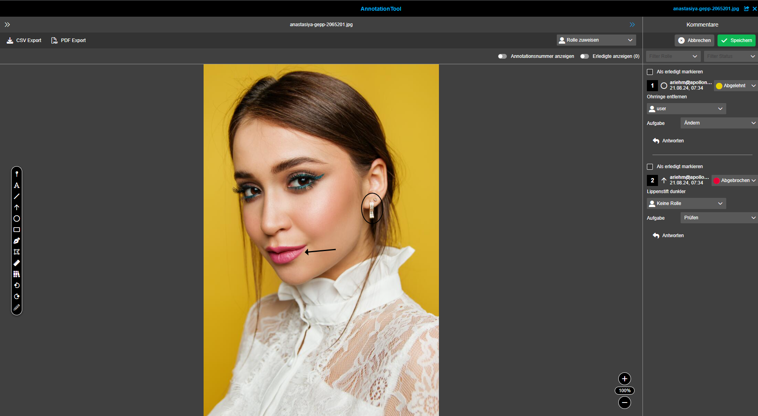Select the freehand pen tool
The height and width of the screenshot is (416, 758).
17,240
